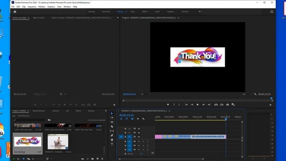Adjust Project panel thumbnail zoom slider
286x161 pixels.
tap(38, 159)
